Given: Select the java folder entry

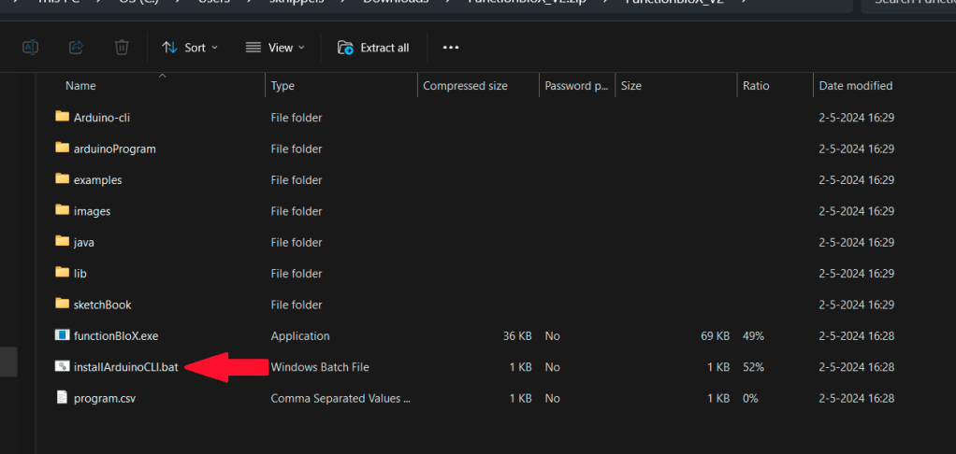Looking at the screenshot, I should coord(83,242).
